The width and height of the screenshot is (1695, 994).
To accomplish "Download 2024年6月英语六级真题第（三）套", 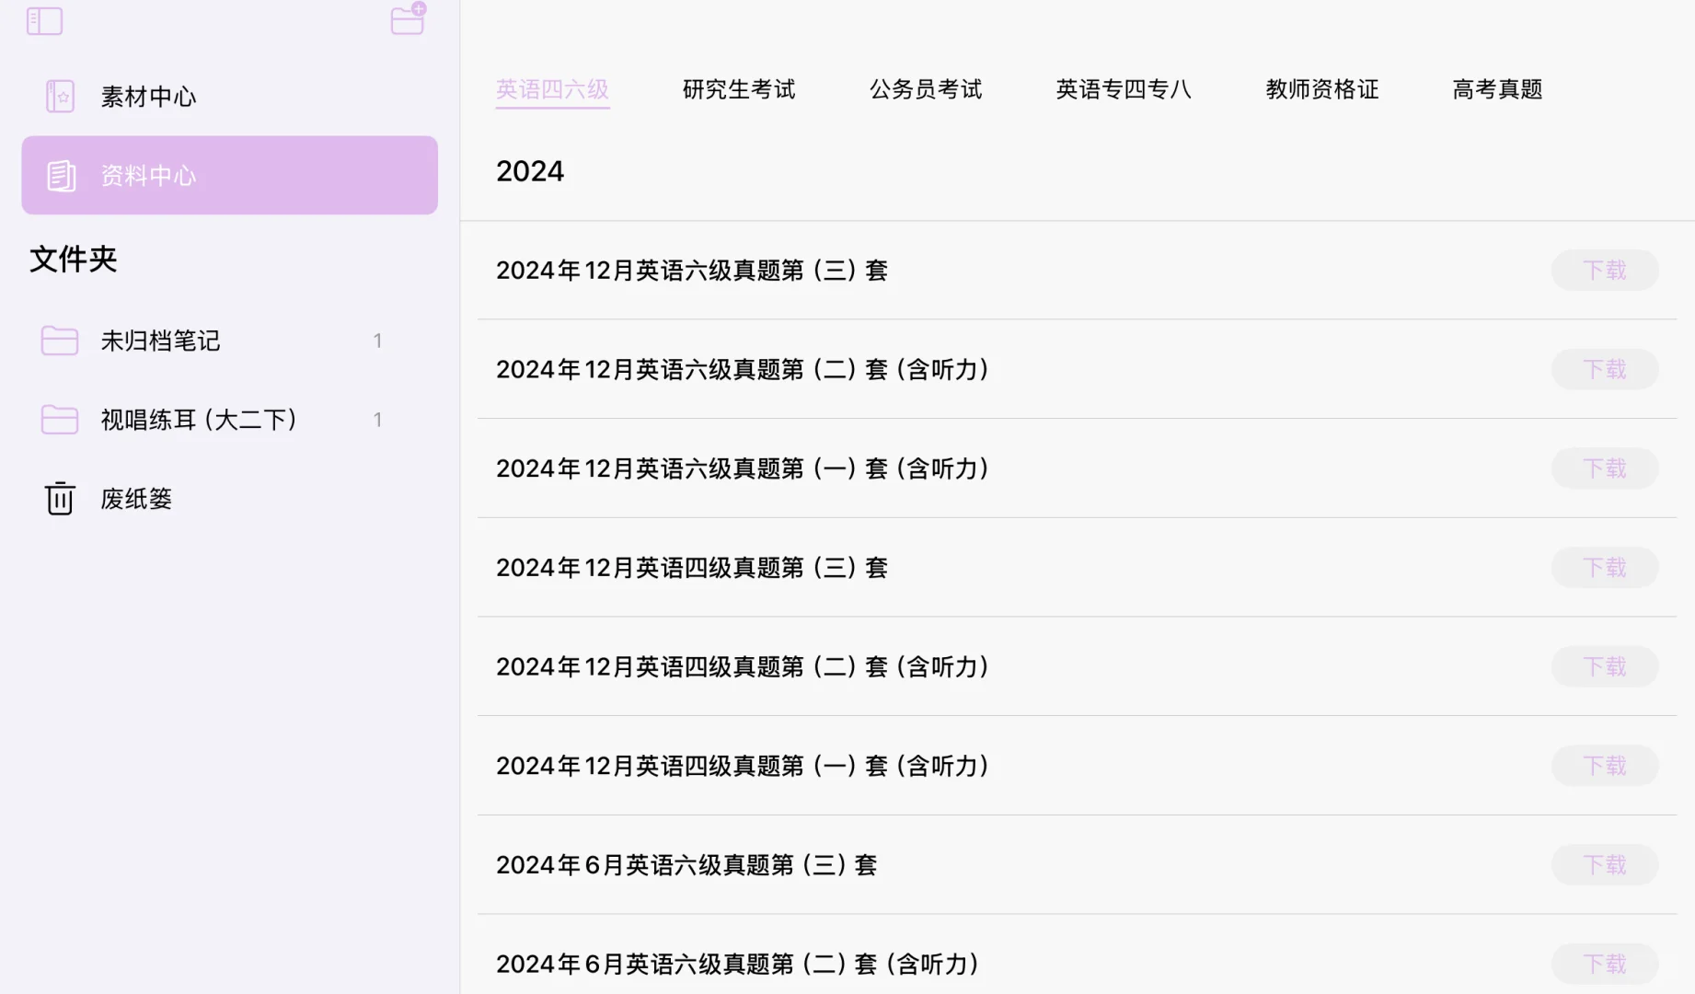I will click(x=1604, y=864).
